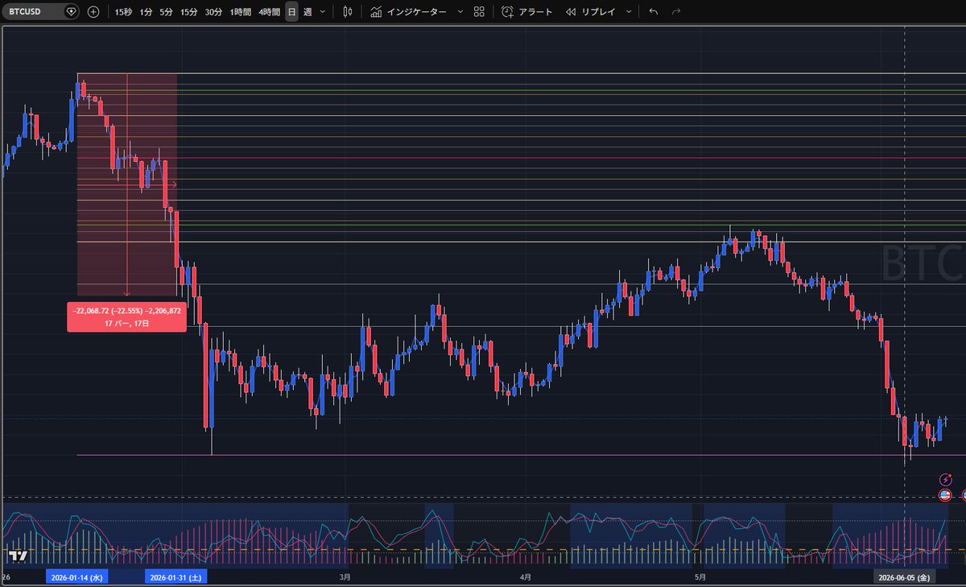Viewport: 966px width, 587px height.
Task: Click the 2026-06-05 (金) crosshair date label
Action: coord(905,577)
